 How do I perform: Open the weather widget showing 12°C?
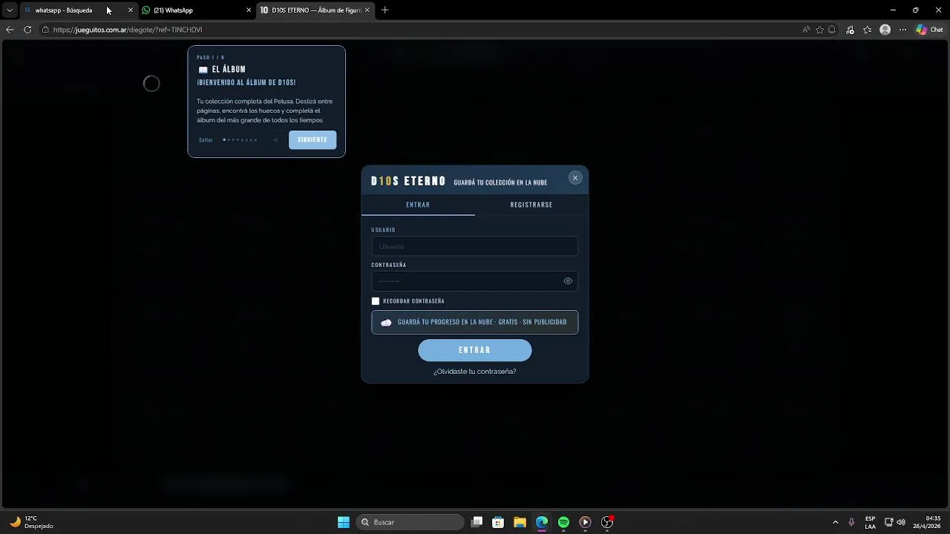point(32,522)
